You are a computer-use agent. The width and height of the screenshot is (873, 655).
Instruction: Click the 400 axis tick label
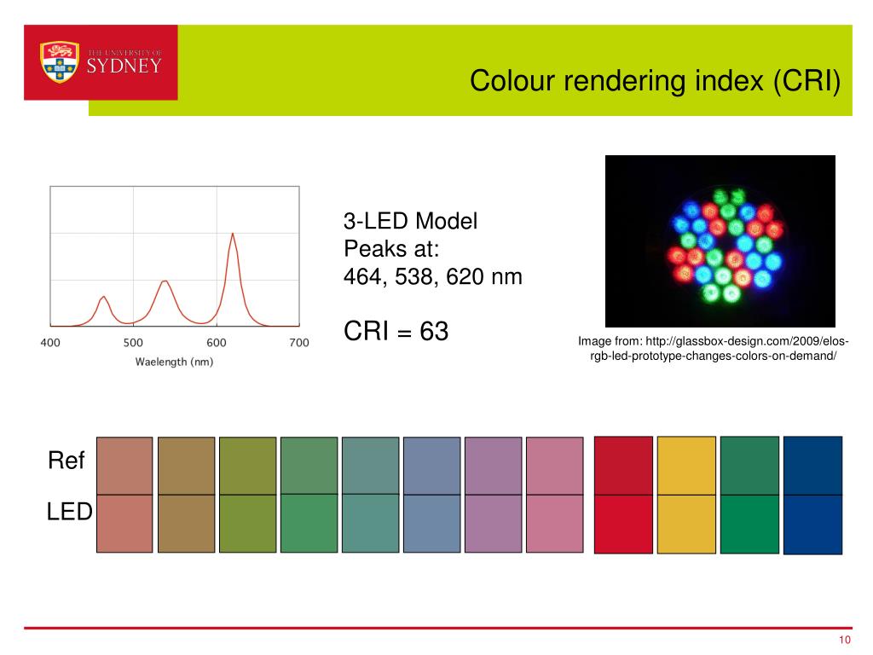[x=50, y=343]
